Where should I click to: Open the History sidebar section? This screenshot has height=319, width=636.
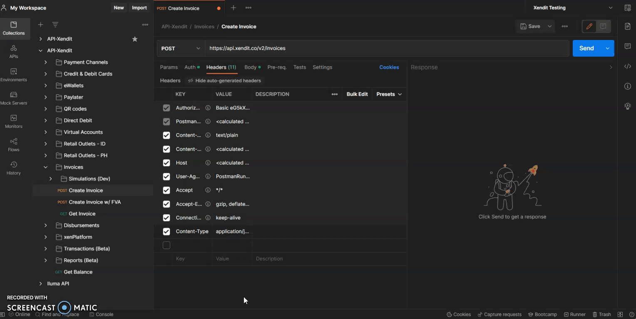click(14, 168)
